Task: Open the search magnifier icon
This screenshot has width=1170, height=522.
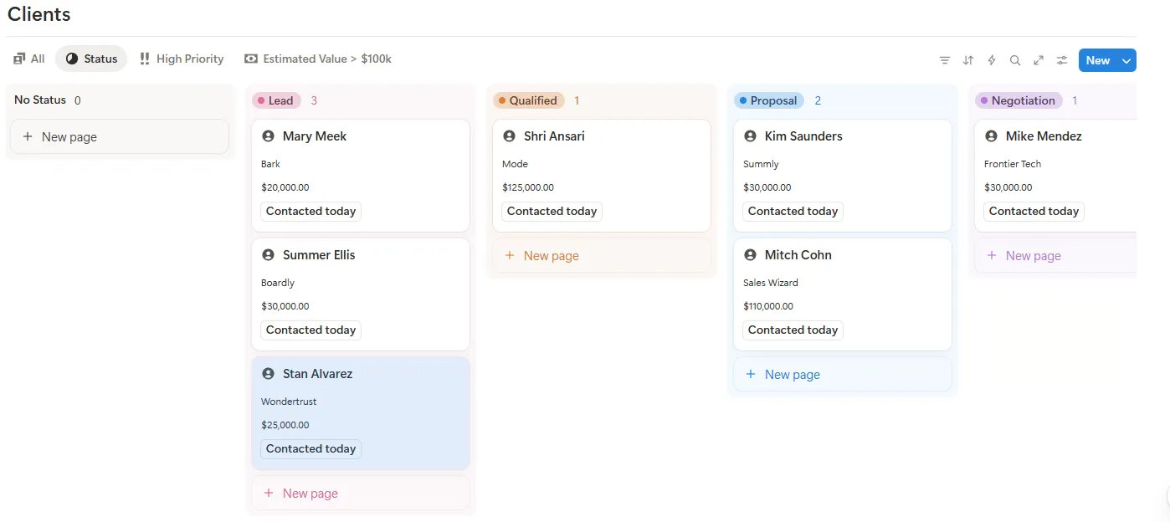Action: (1015, 60)
